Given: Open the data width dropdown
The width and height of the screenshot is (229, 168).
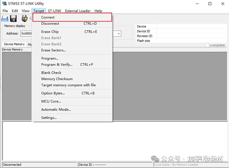Looking at the screenshot, I should (118, 33).
